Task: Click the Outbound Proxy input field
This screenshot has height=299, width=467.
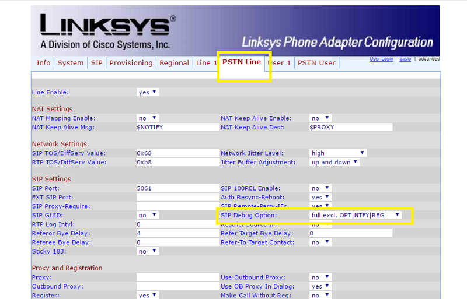Action: 178,286
